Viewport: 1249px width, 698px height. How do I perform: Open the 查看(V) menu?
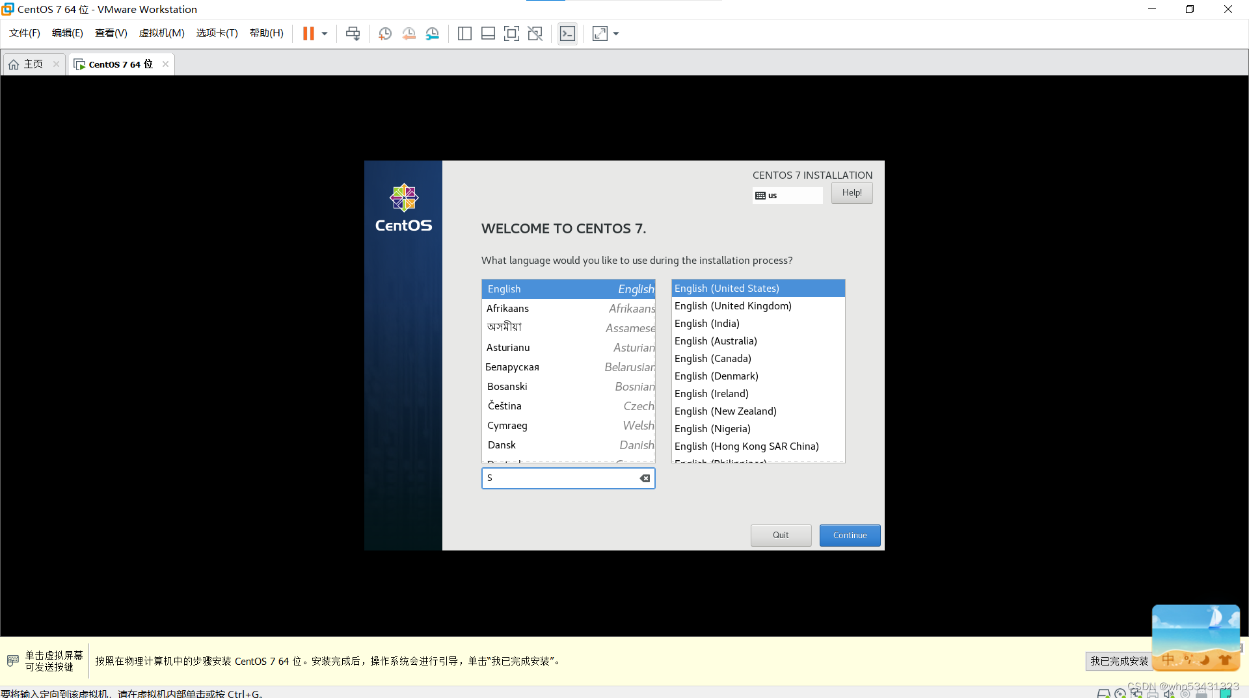[x=111, y=33]
